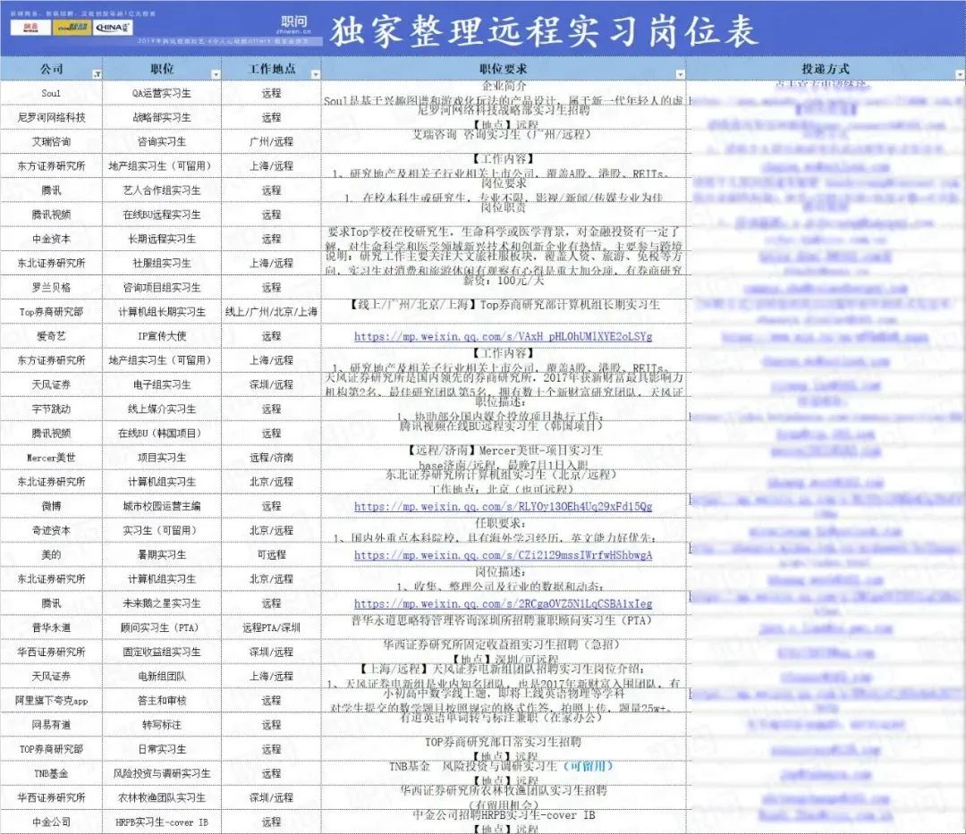Image resolution: width=966 pixels, height=834 pixels.
Task: Click the CHINA logo in the banner
Action: click(x=114, y=27)
